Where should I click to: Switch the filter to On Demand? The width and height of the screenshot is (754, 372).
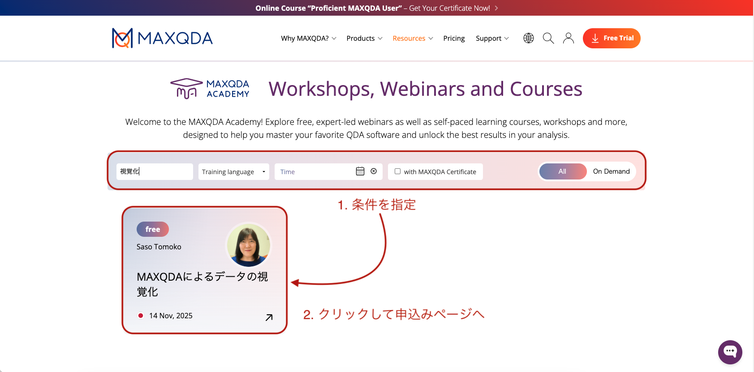coord(611,171)
